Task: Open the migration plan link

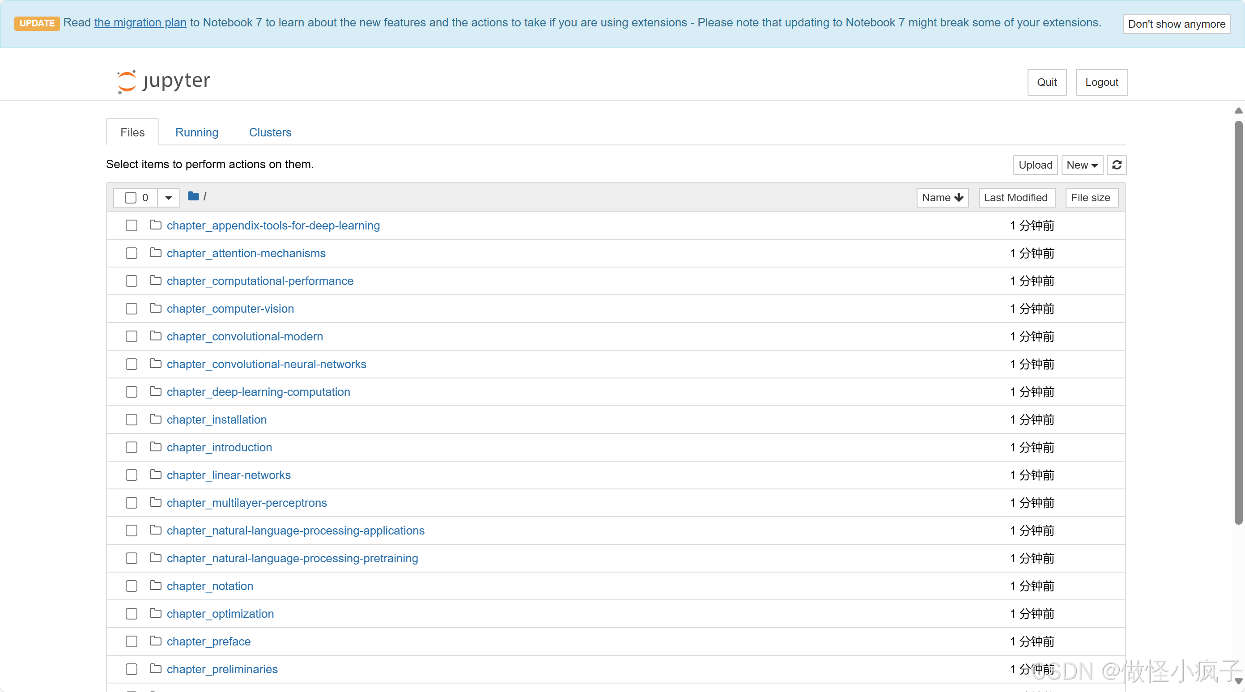Action: tap(140, 23)
